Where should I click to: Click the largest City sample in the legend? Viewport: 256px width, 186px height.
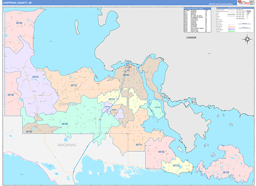248,11
